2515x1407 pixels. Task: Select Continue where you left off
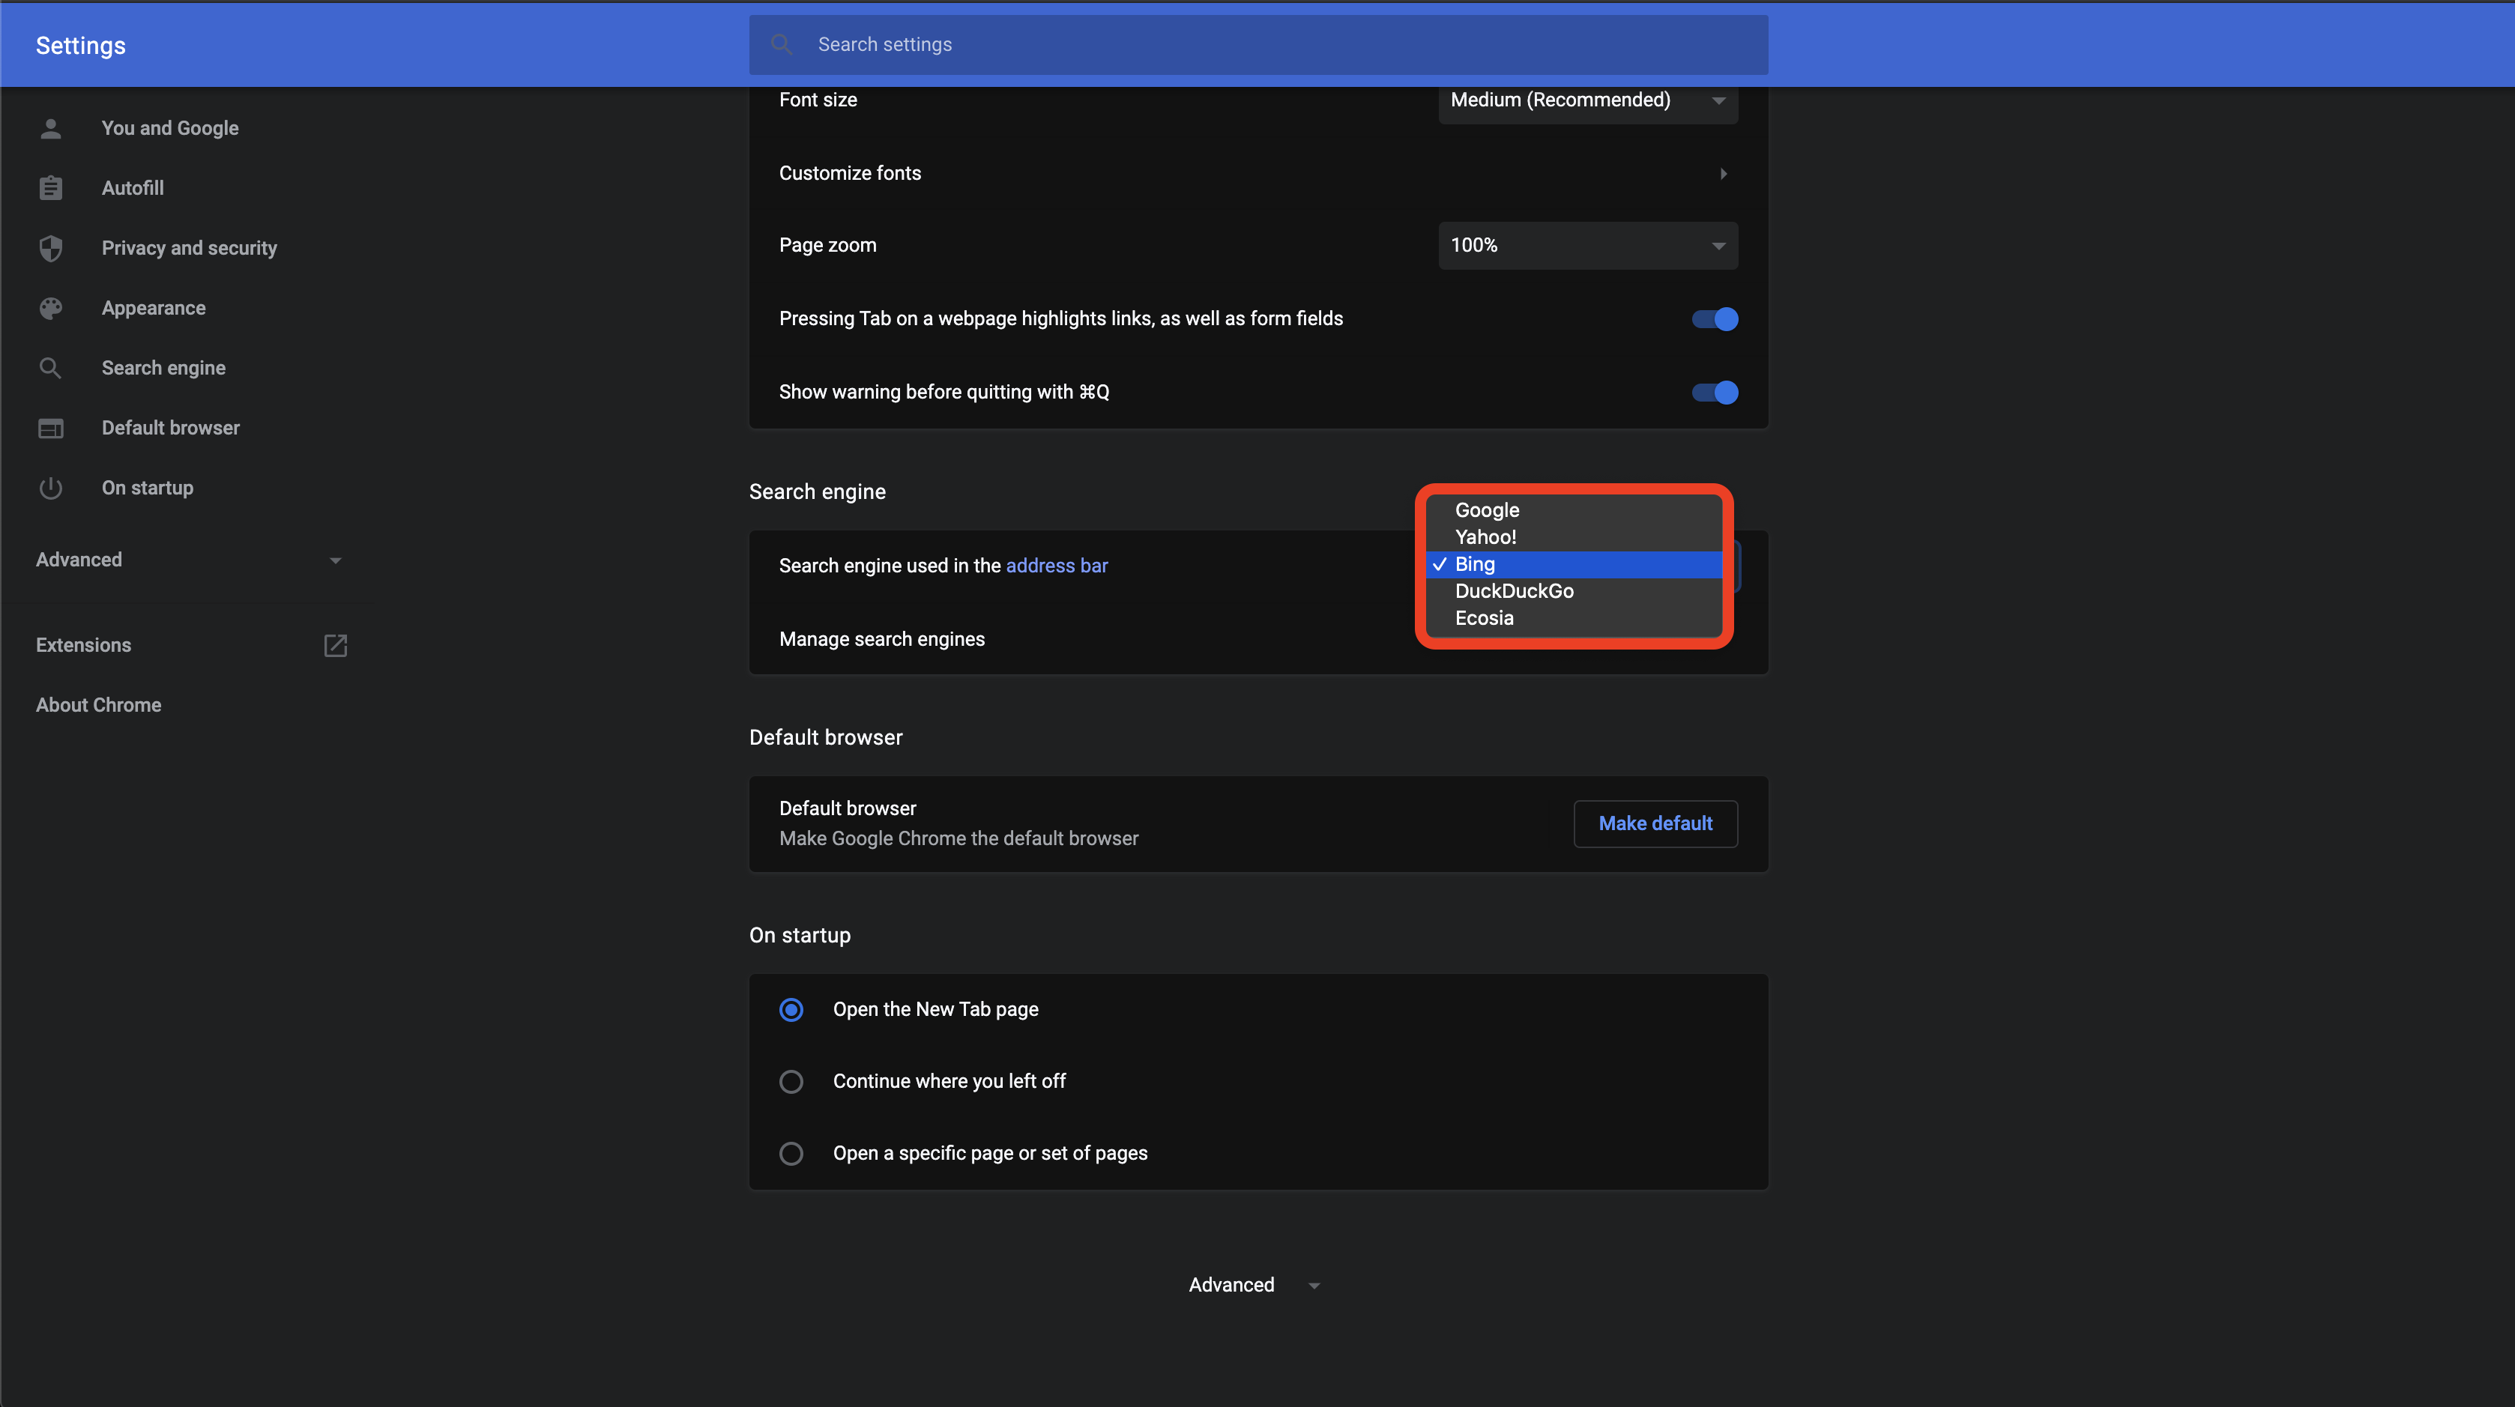791,1082
